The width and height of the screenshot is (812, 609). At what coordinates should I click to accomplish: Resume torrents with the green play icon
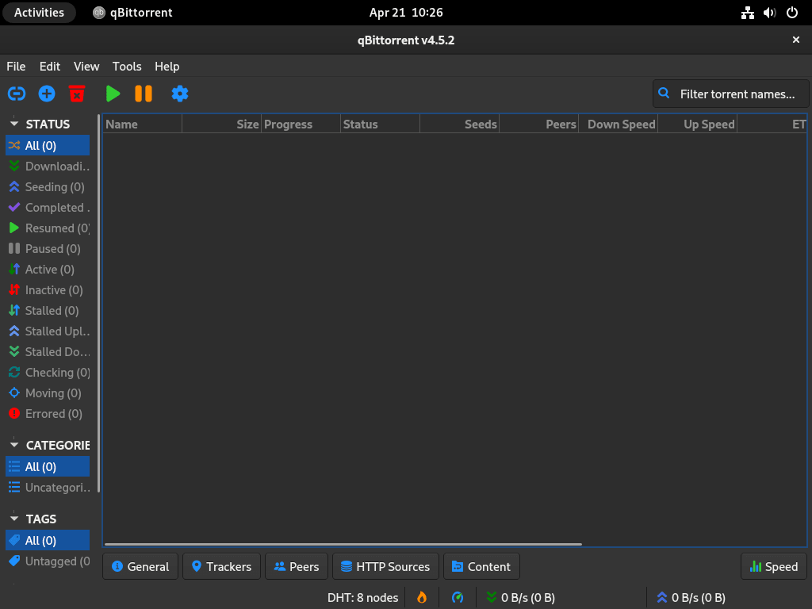[x=113, y=94]
